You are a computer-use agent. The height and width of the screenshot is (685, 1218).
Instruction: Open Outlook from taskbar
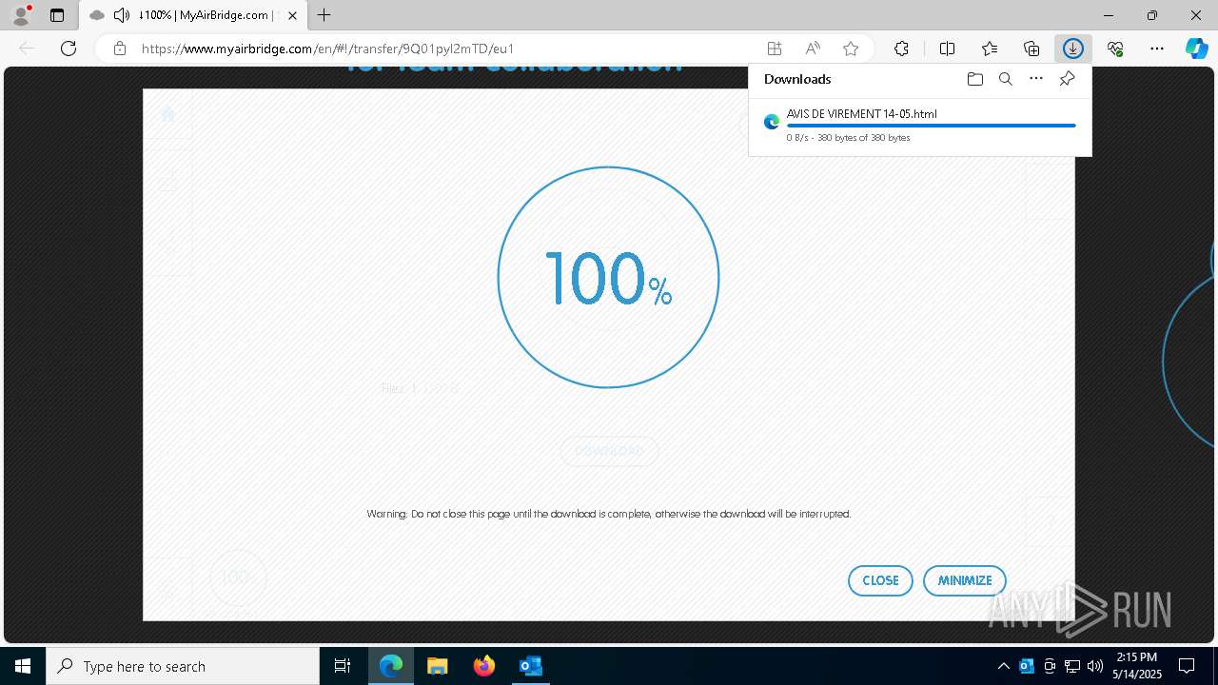click(x=530, y=666)
